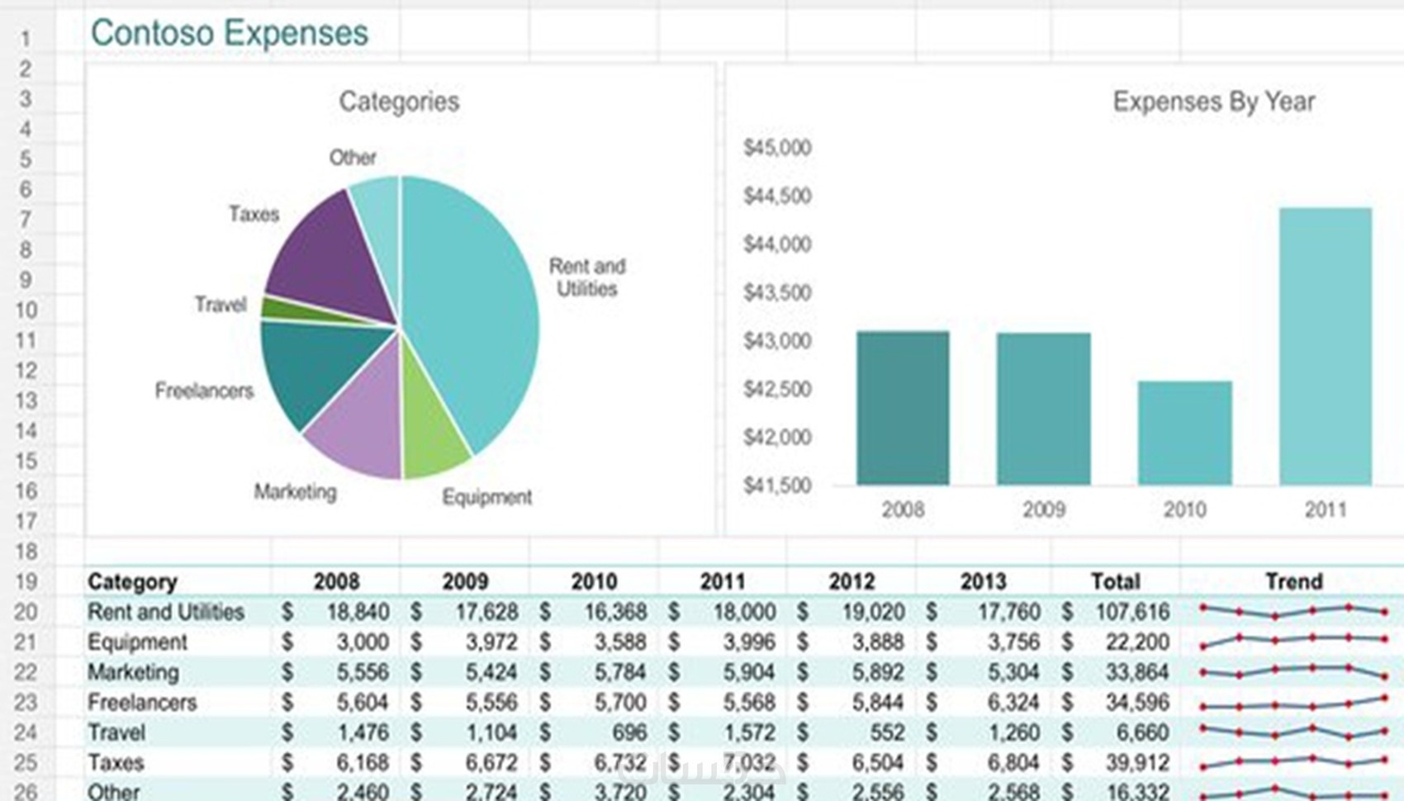Viewport: 1404px width, 801px height.
Task: Select the 2009 bar in Expenses By Year
Action: tap(1044, 409)
